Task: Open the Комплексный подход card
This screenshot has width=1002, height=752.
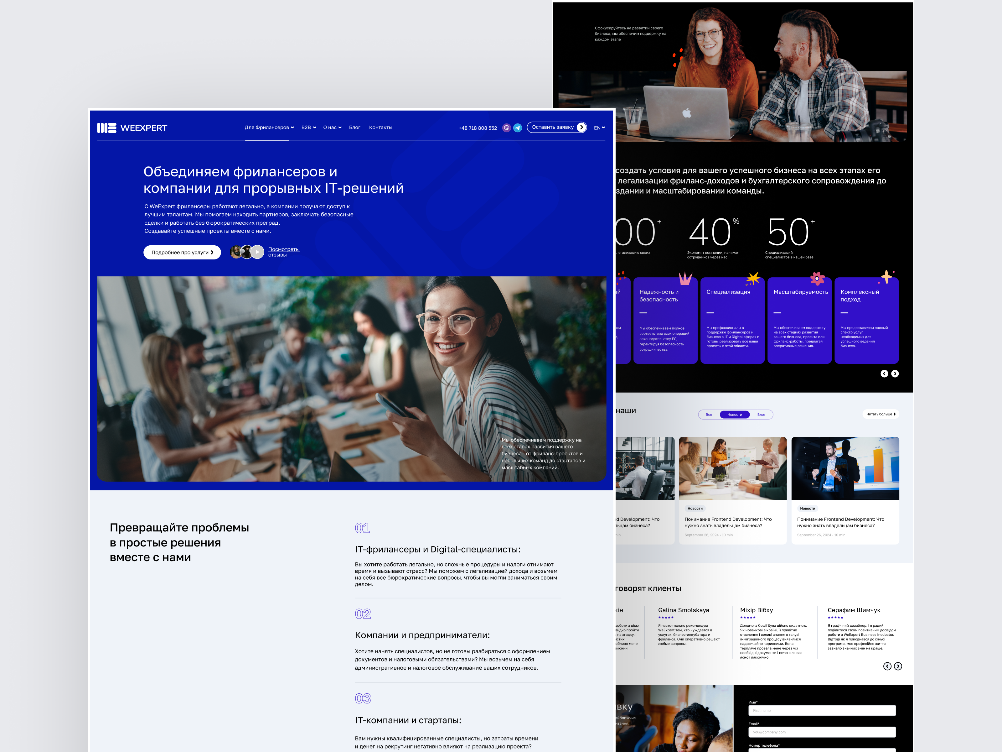Action: click(x=866, y=321)
